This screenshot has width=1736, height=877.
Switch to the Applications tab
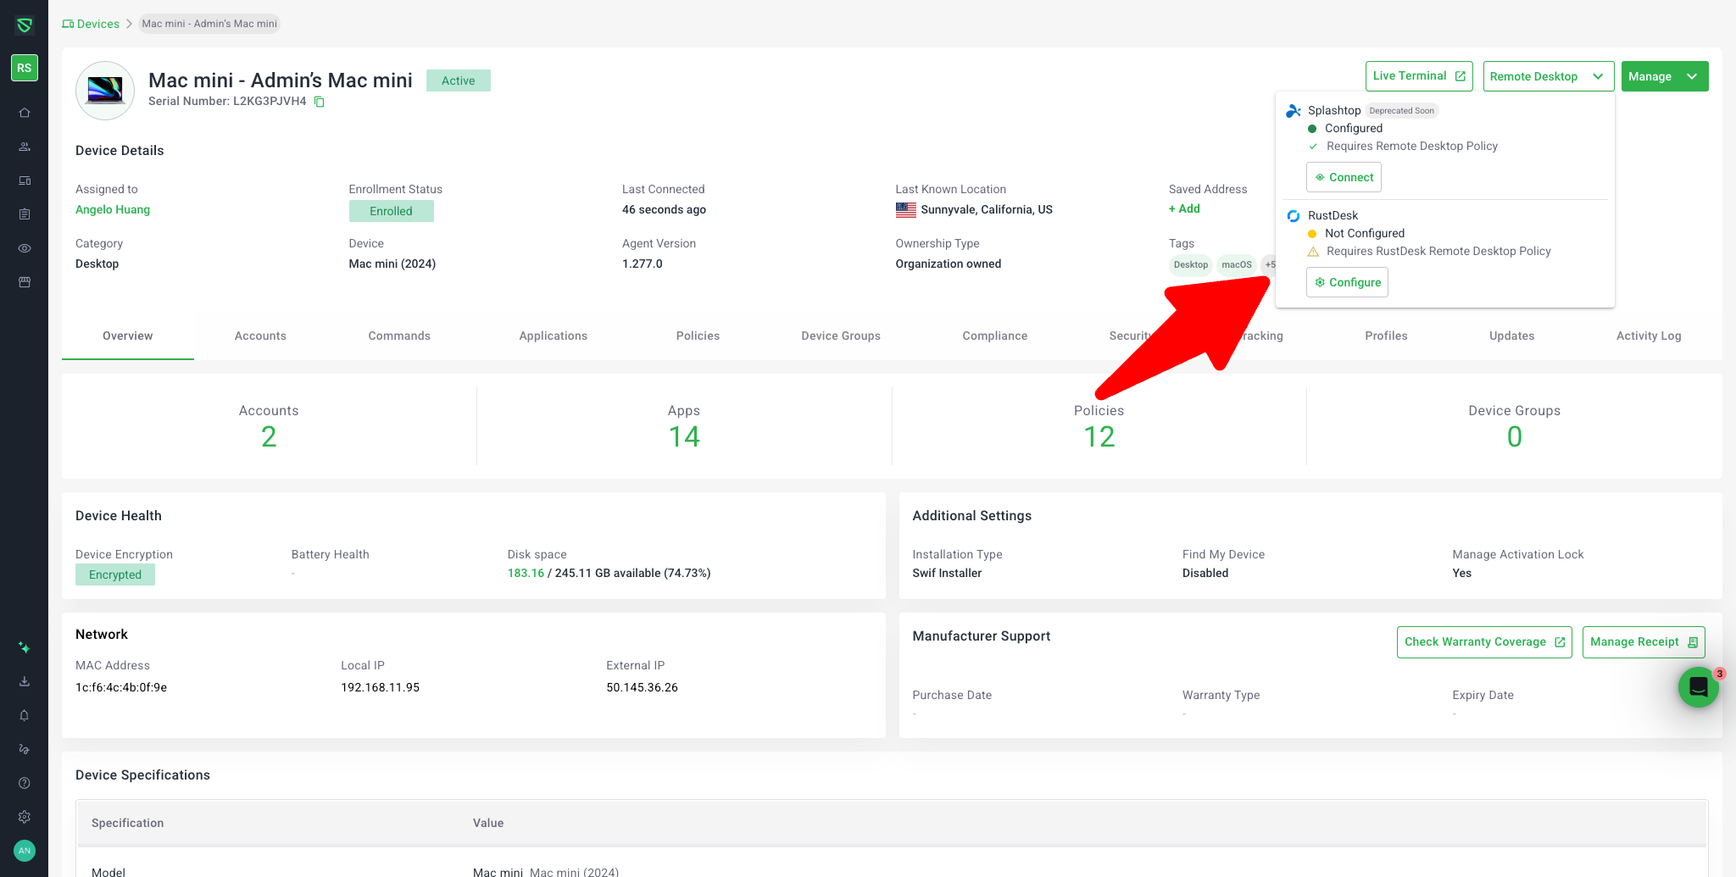(x=553, y=336)
